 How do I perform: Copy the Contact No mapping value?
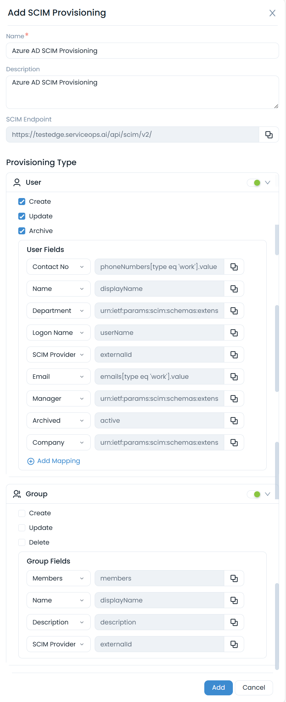click(x=234, y=267)
